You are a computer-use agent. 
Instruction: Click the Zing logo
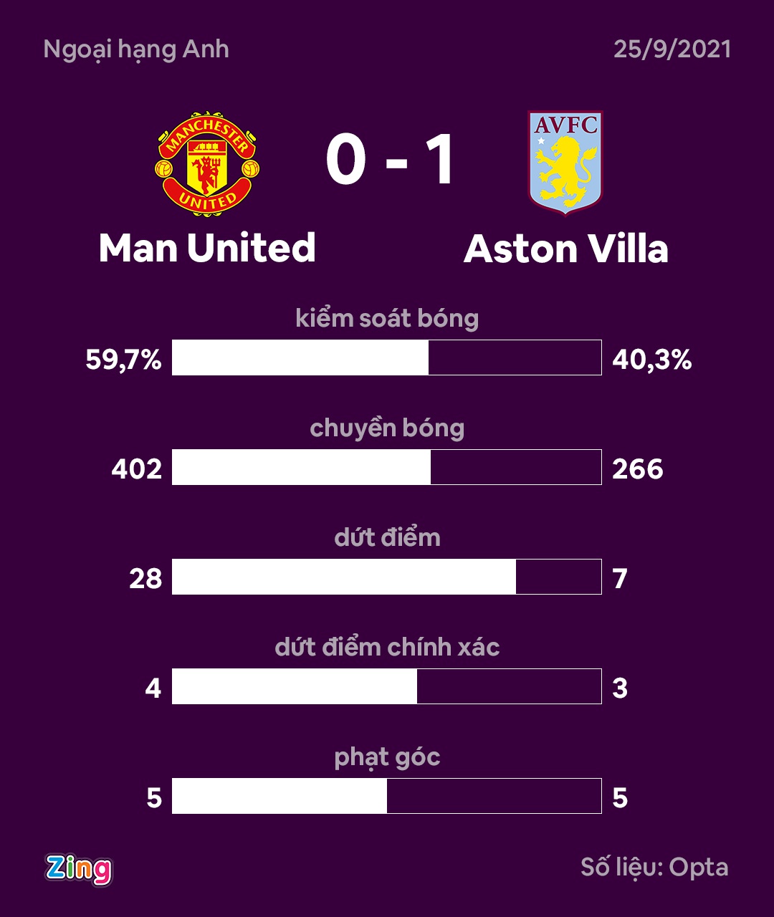[x=79, y=869]
